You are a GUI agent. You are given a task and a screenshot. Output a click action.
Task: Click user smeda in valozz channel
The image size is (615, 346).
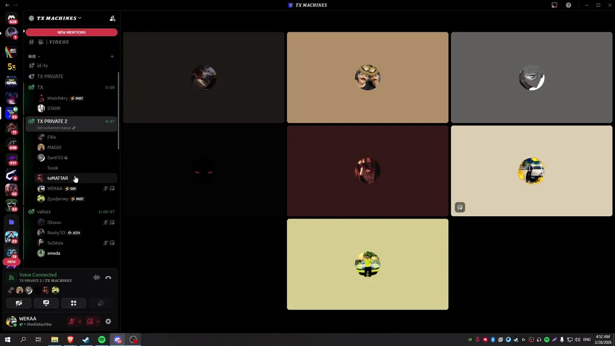(76, 253)
